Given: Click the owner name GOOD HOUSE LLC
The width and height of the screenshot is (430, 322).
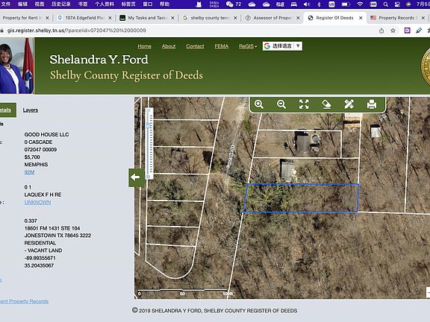Looking at the screenshot, I should coord(46,134).
